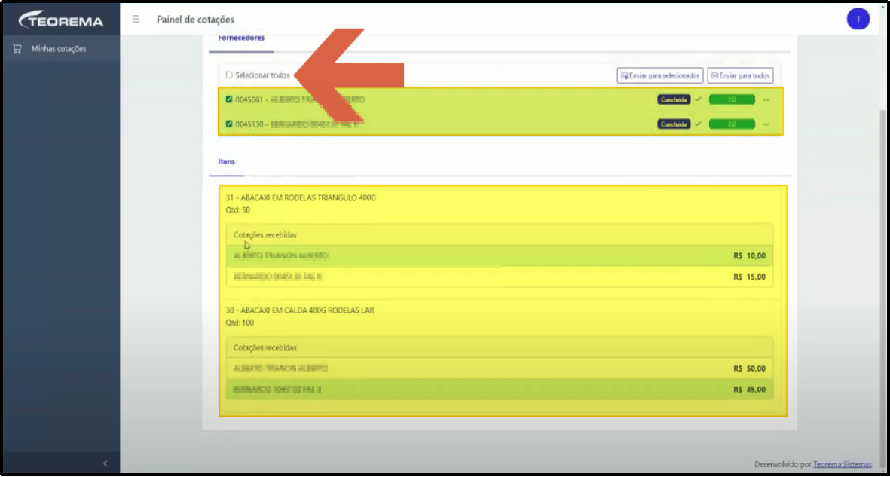Open Minhas cotações in the sidebar
Screen dimensions: 890x477
click(x=59, y=49)
